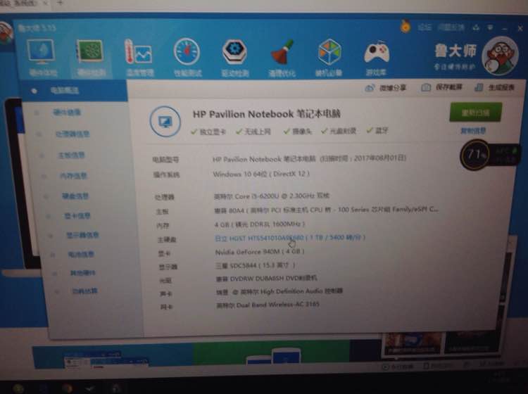Open 游戏库 gamepad icon
528x394 pixels.
(x=377, y=52)
